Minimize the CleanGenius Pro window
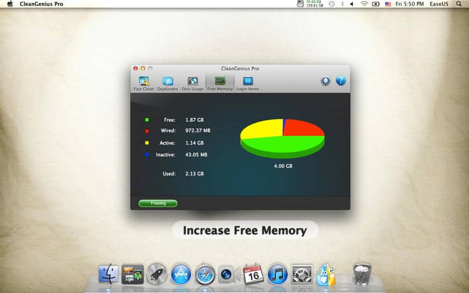469x293 pixels. (143, 69)
